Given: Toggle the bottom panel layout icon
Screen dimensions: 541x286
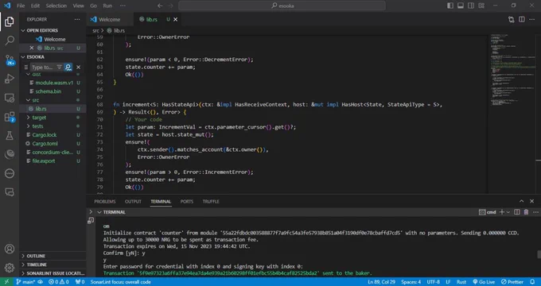Looking at the screenshot, I should tap(461, 6).
